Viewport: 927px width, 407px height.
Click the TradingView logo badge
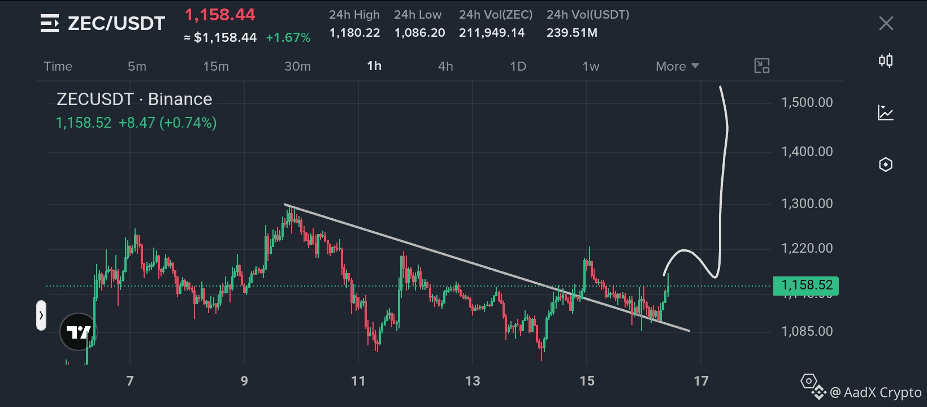click(x=78, y=332)
